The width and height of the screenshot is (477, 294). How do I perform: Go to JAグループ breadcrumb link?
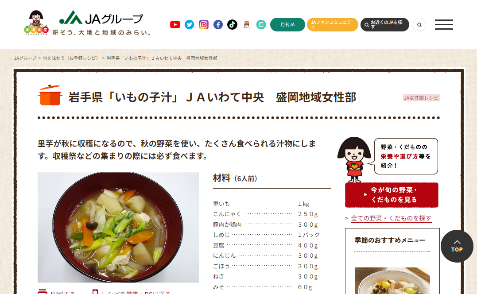pyautogui.click(x=25, y=58)
